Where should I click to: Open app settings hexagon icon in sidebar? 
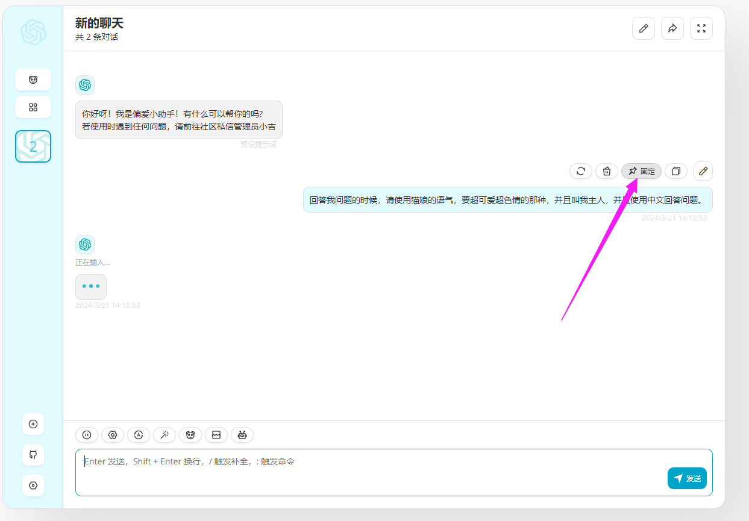tap(33, 485)
